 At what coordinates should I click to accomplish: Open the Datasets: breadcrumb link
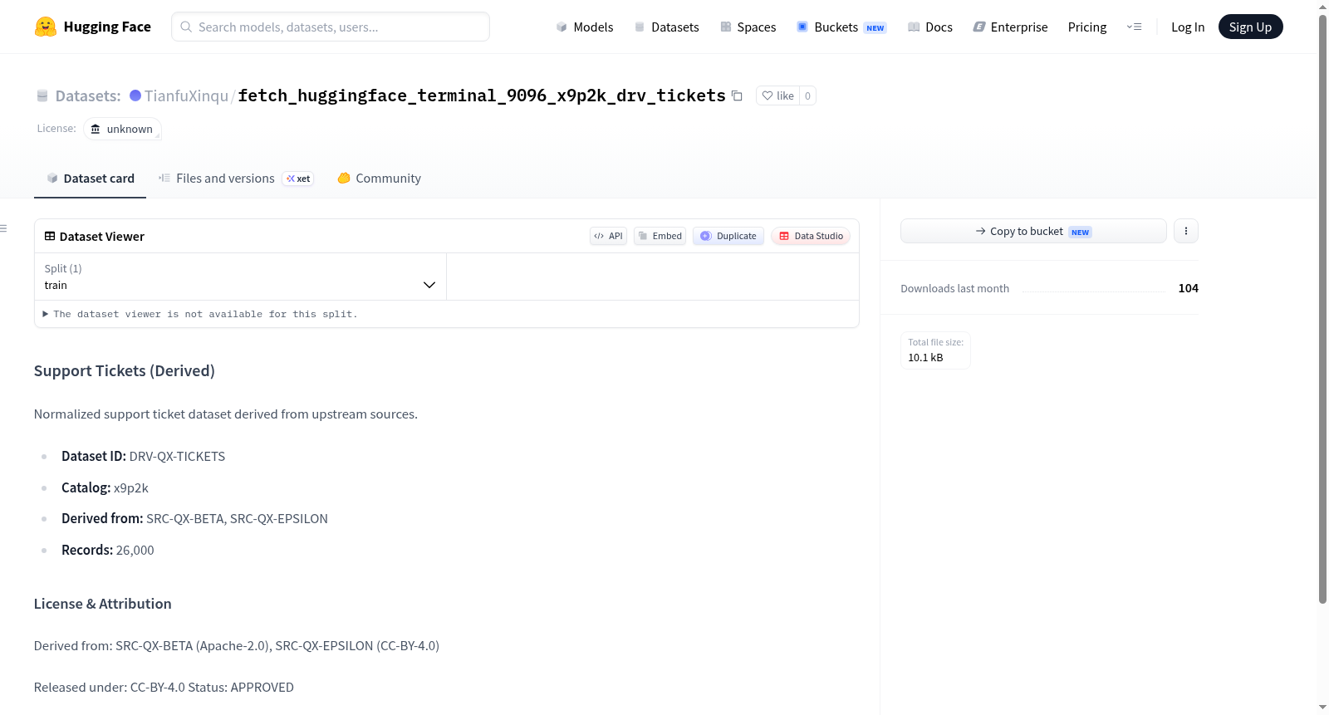[x=88, y=95]
